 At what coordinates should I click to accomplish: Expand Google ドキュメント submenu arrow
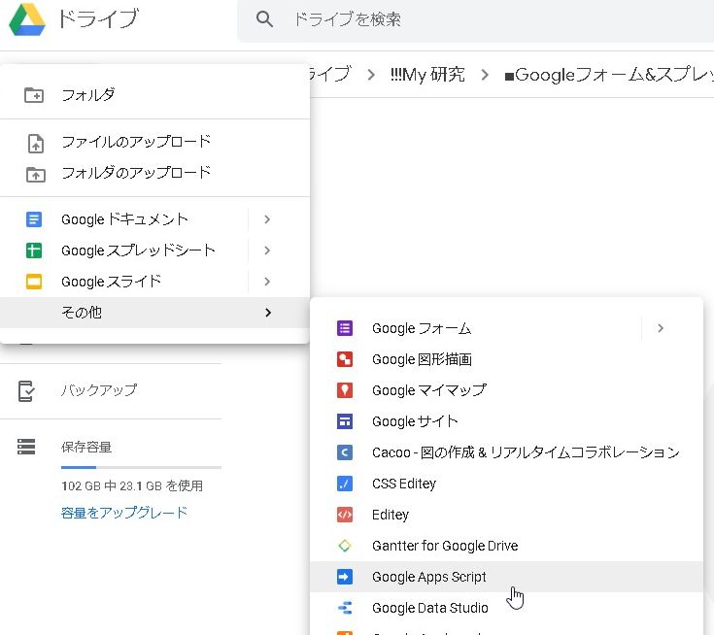pyautogui.click(x=267, y=219)
